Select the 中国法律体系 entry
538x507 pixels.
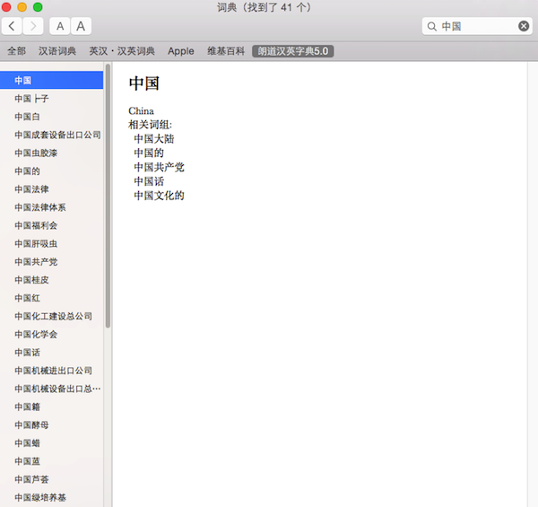point(51,207)
